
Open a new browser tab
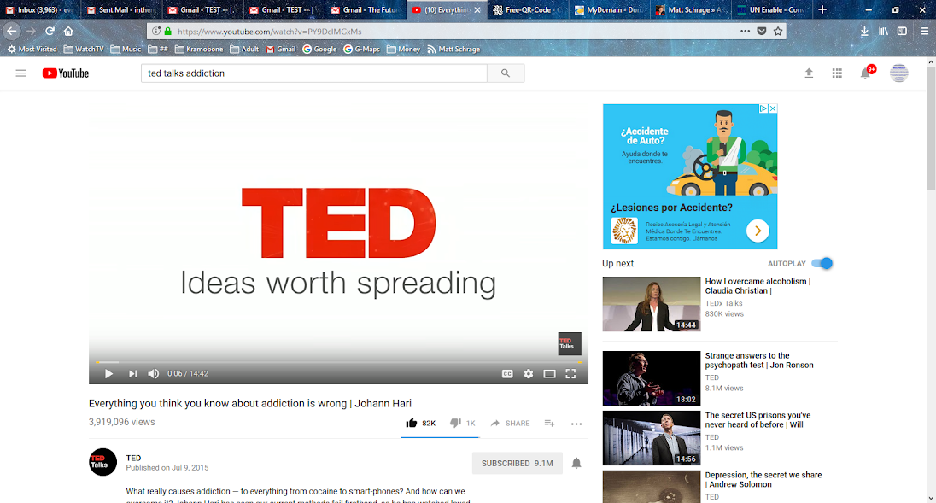click(x=822, y=9)
